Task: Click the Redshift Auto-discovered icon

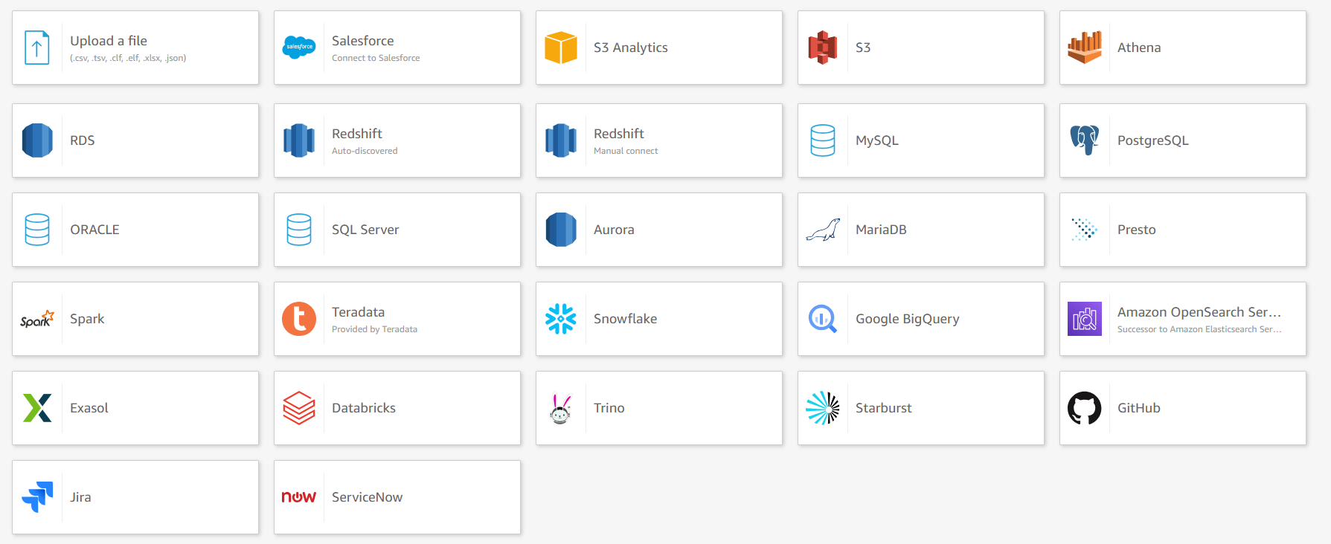Action: pos(299,140)
